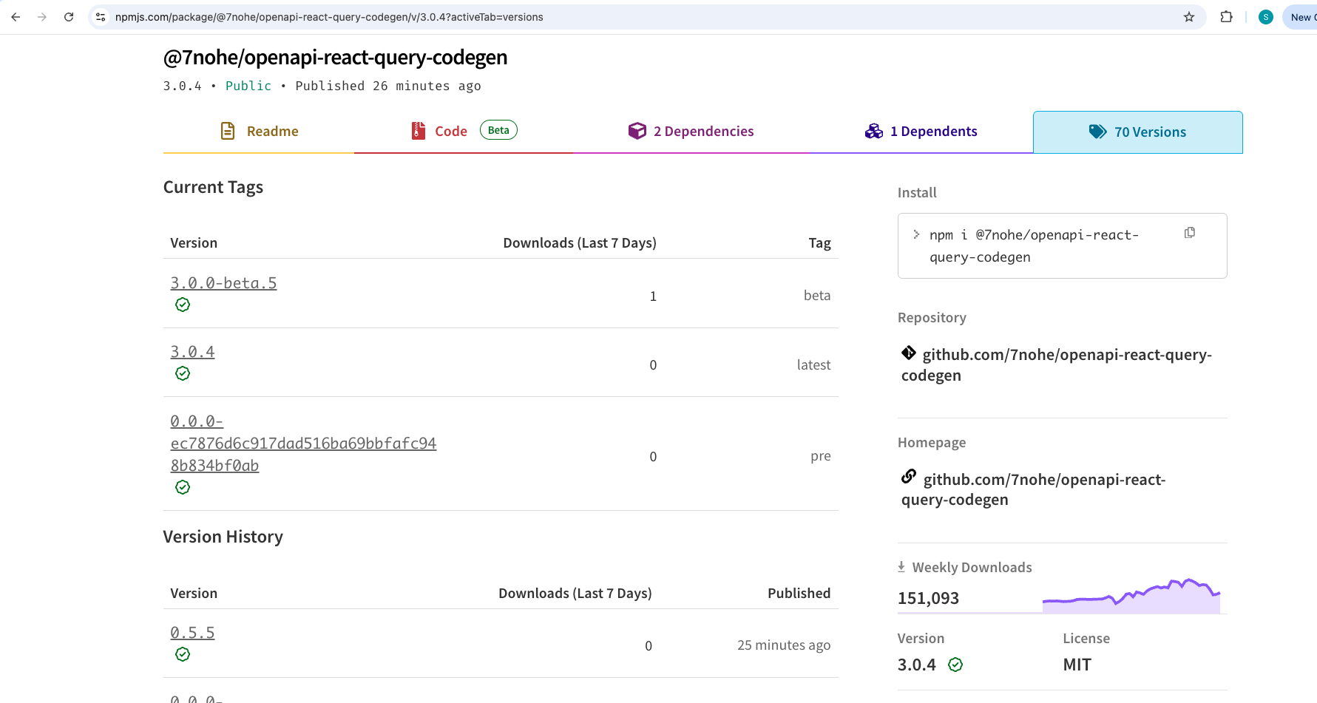Open the homepage GitHub link

tap(1034, 489)
